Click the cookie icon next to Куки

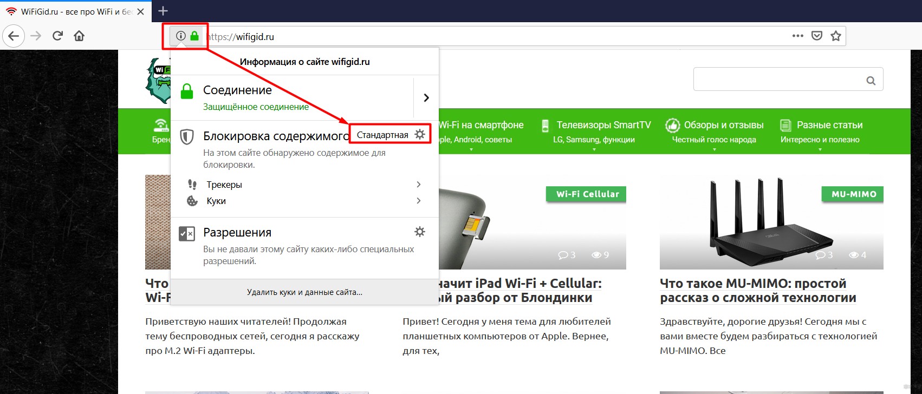pos(192,201)
